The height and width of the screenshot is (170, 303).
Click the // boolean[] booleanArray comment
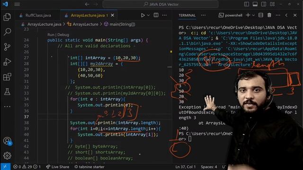(100, 158)
